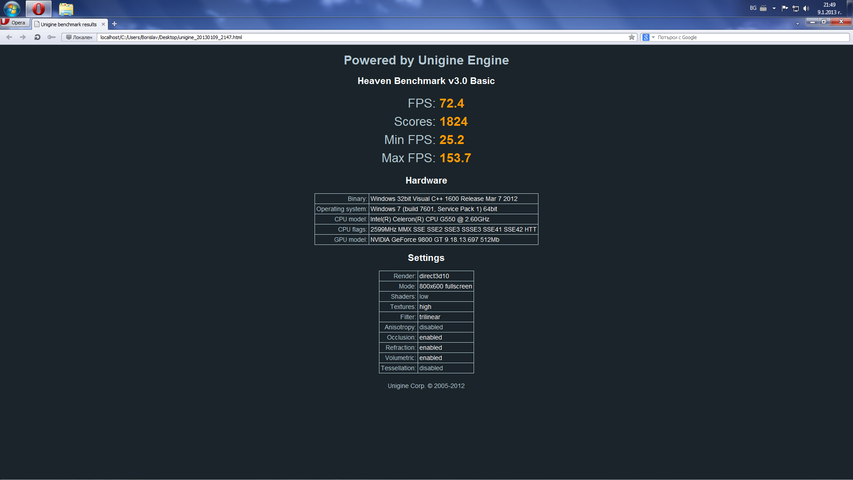
Task: Click the Settings section heading
Action: coord(426,258)
